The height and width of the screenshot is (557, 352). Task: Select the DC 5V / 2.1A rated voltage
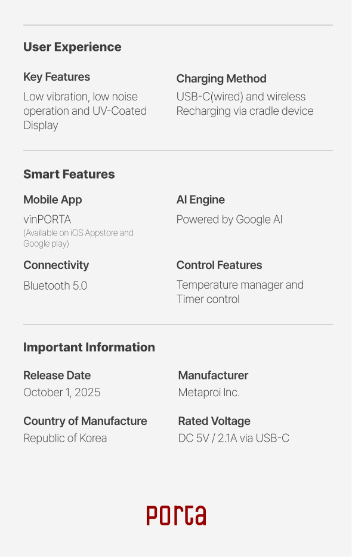click(234, 438)
